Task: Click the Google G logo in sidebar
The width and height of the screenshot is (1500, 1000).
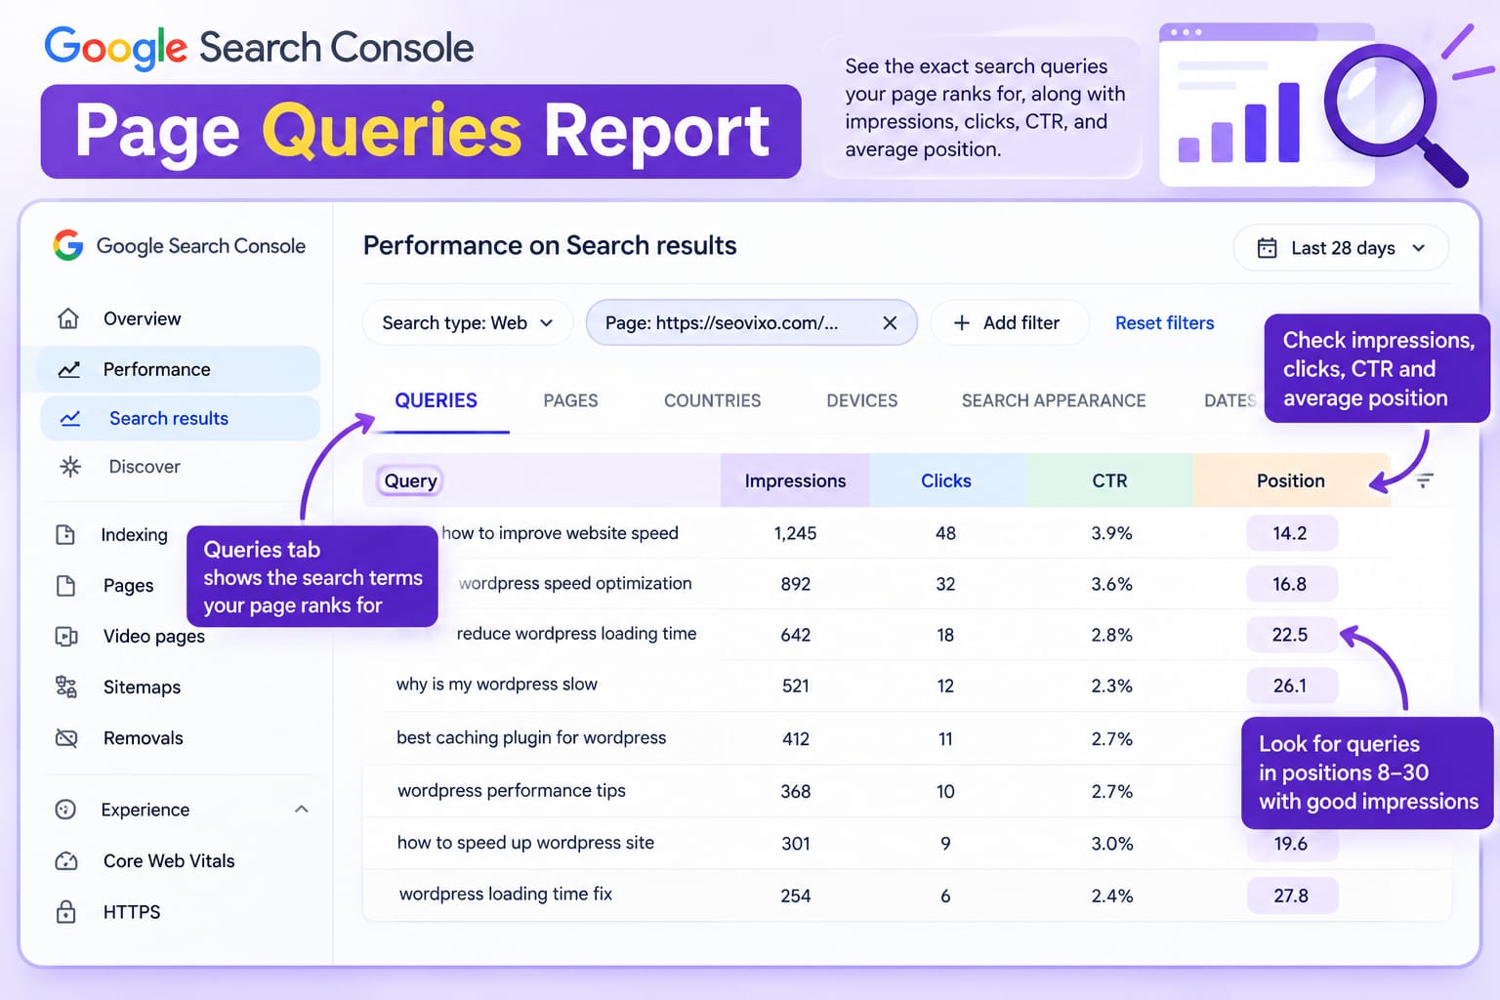Action: point(68,245)
